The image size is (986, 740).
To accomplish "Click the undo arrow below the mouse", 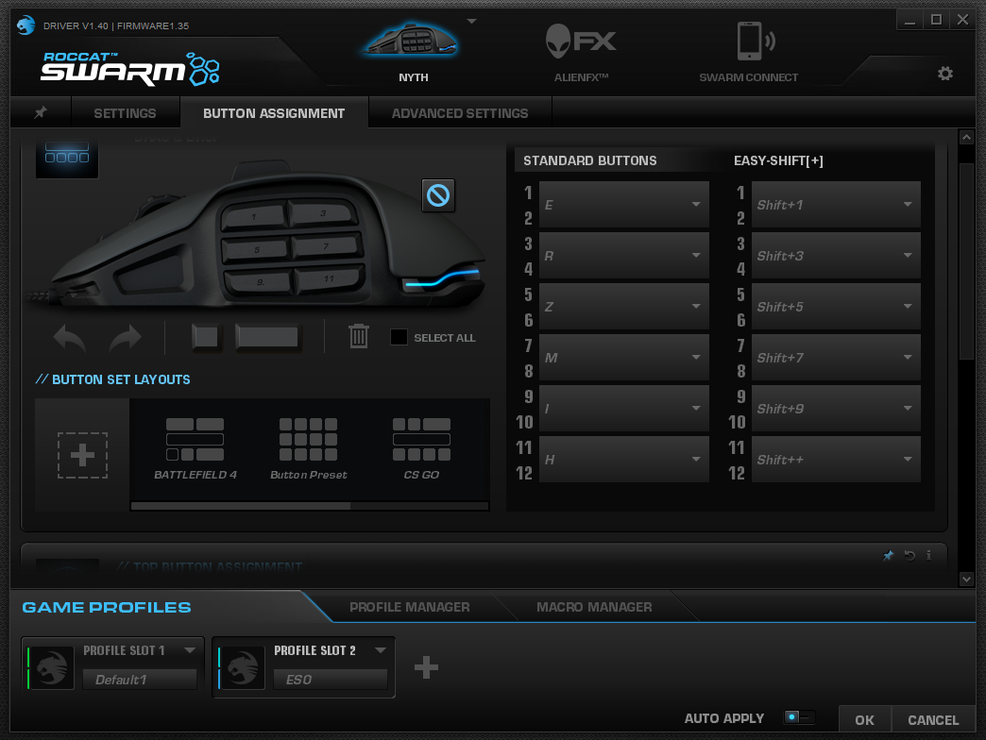I will 69,337.
